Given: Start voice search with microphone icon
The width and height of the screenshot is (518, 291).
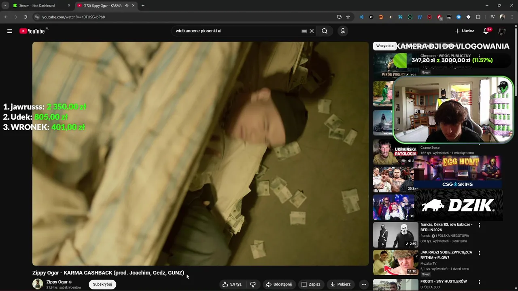Looking at the screenshot, I should [x=343, y=31].
